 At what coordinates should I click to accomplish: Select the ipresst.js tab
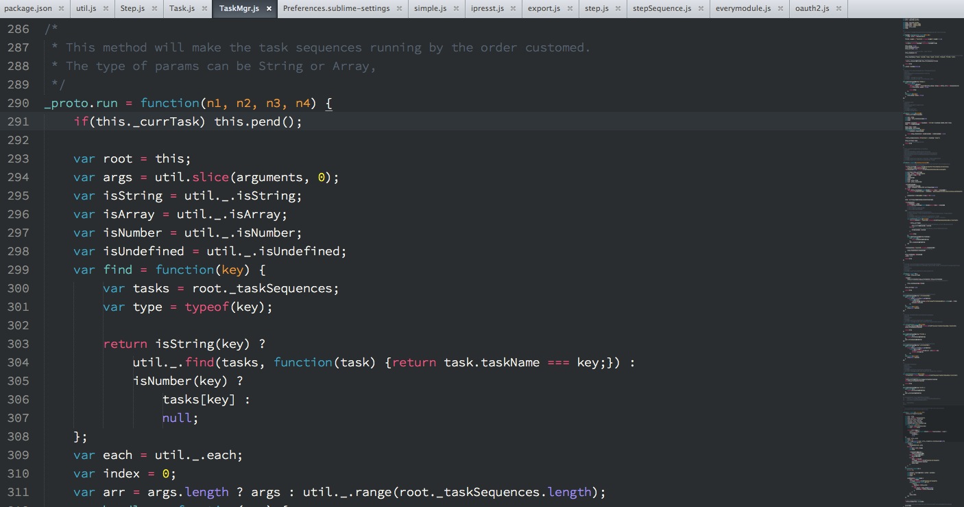[487, 9]
